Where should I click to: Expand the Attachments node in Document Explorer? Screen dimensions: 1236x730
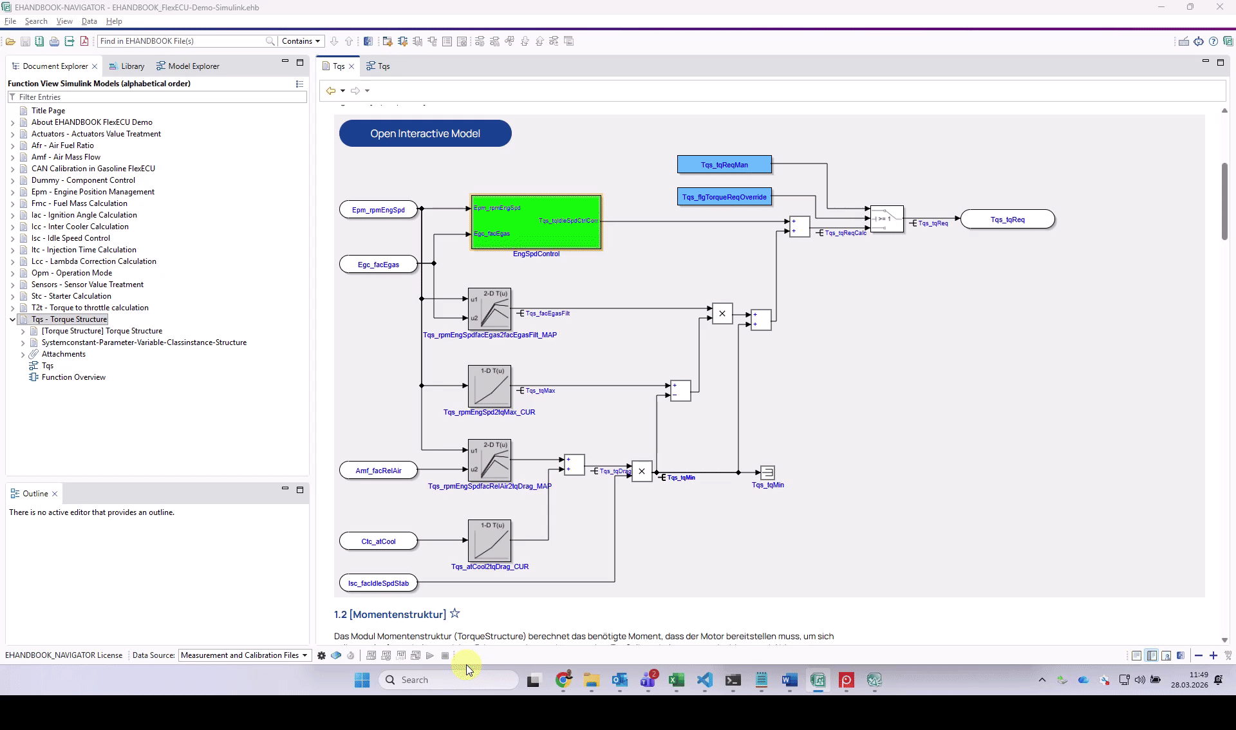[23, 354]
